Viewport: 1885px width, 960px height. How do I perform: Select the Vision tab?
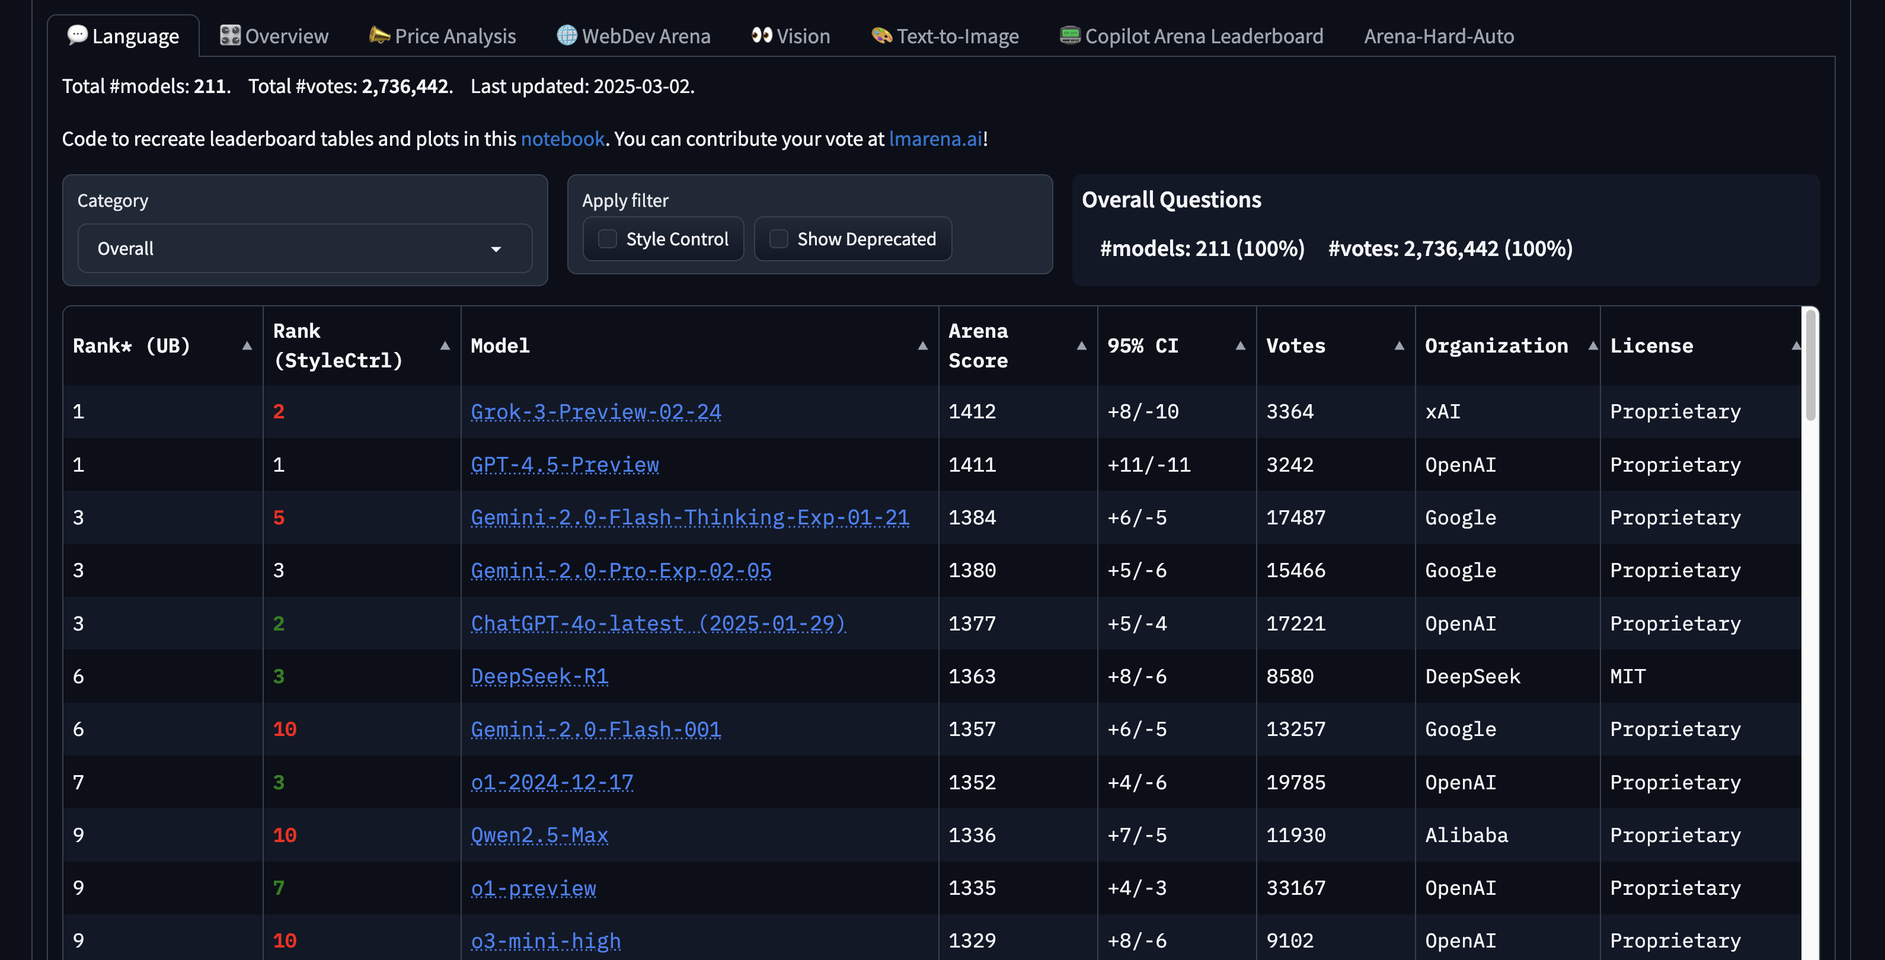(791, 36)
